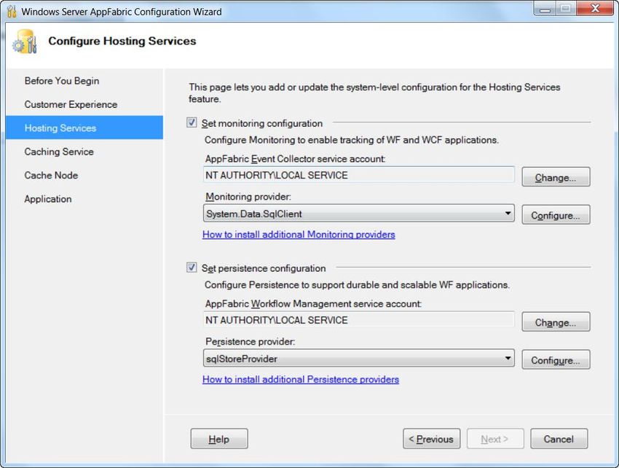The height and width of the screenshot is (468, 619).
Task: Click the Next button
Action: click(495, 439)
